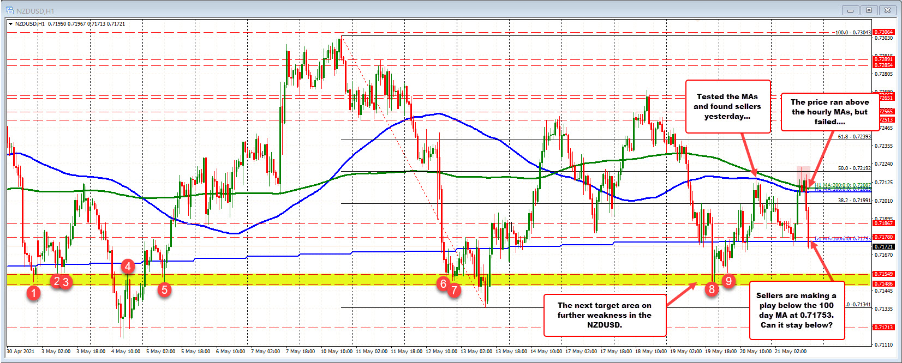
Task: Click the NZDUSD,H1 chart window icon
Action: coord(10,11)
